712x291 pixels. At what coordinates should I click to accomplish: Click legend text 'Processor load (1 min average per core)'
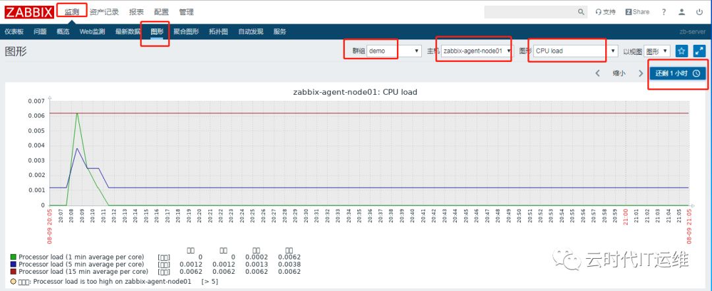point(81,257)
